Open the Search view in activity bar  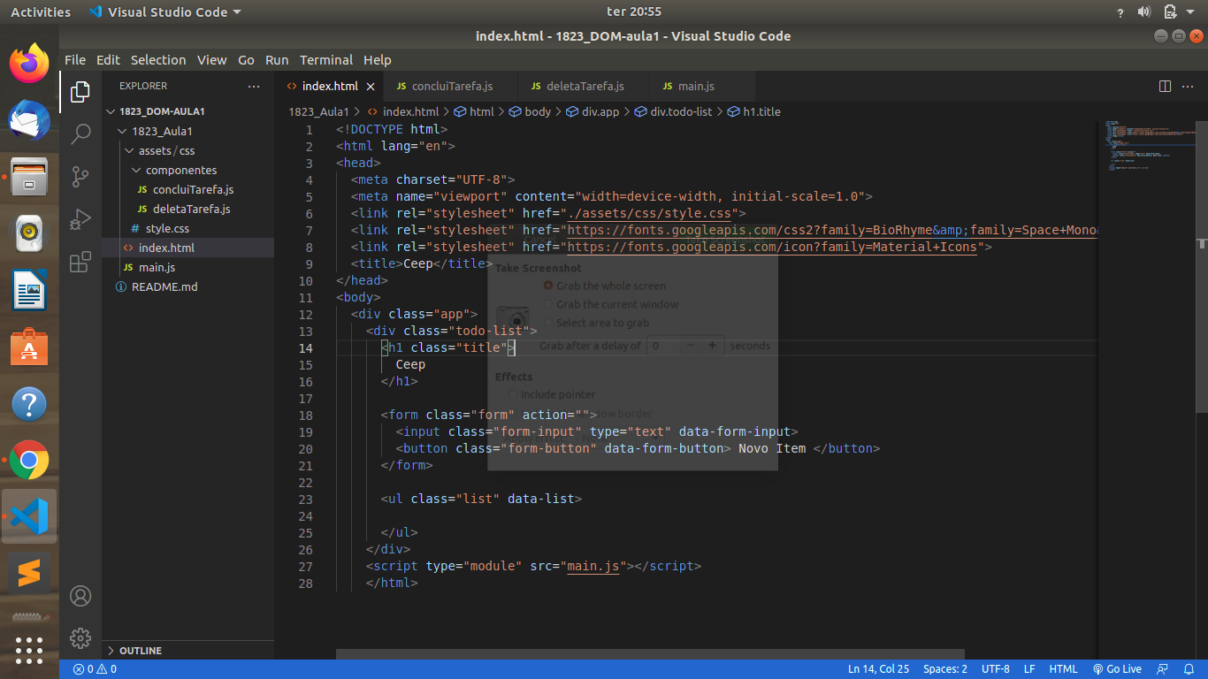tap(80, 134)
